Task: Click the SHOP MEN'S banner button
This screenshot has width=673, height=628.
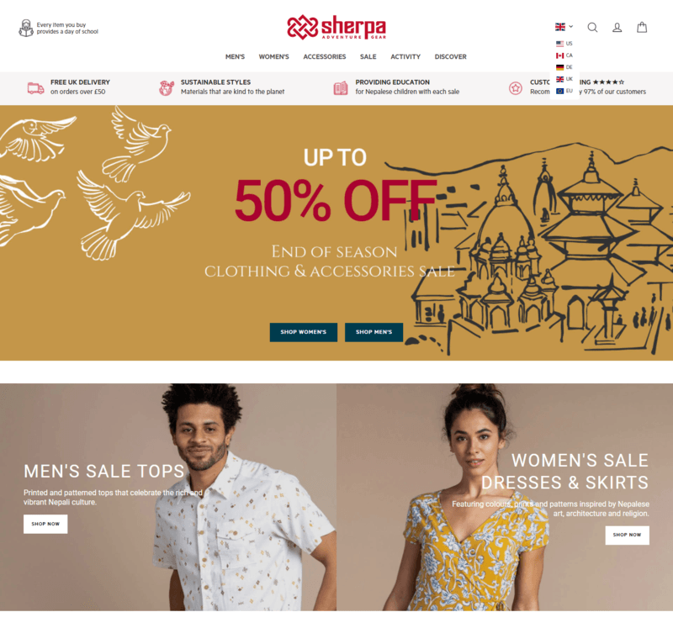Action: (x=374, y=332)
